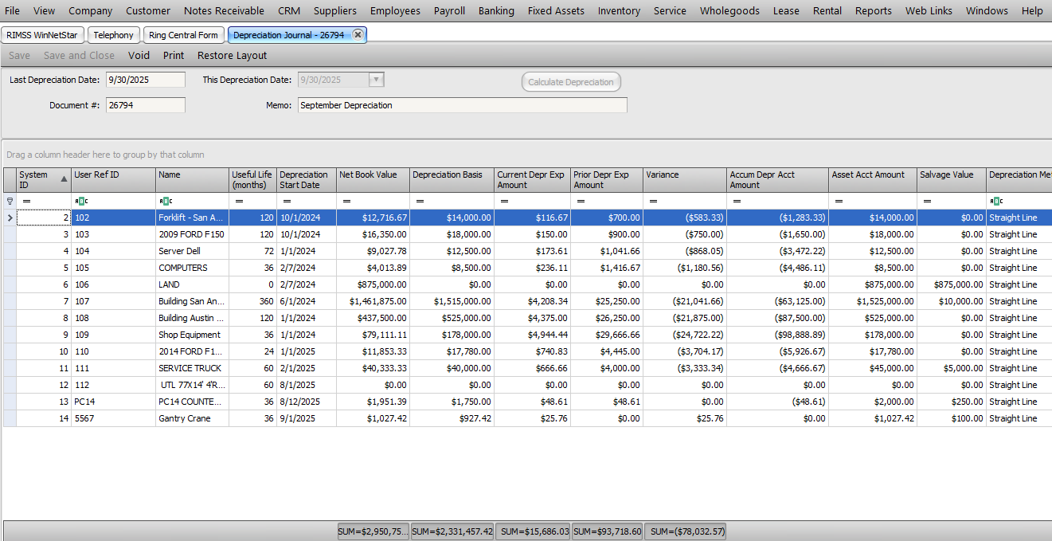This screenshot has height=541, width=1052.
Task: Sort by the Depreciation Start Date column header
Action: pos(303,179)
